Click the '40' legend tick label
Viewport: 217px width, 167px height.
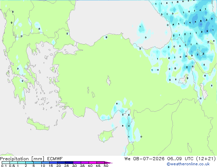[x=90, y=166]
